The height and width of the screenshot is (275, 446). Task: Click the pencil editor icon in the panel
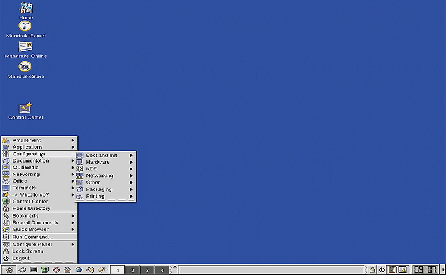[101, 269]
